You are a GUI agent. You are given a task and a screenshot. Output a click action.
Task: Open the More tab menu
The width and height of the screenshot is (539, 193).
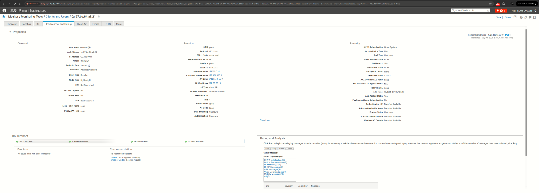pyautogui.click(x=119, y=24)
